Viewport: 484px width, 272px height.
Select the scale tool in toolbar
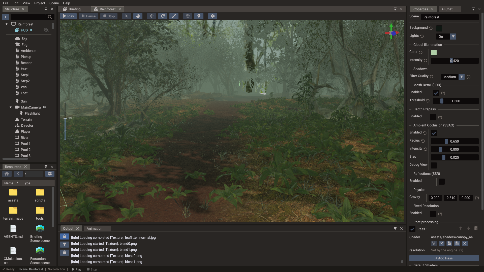[174, 16]
